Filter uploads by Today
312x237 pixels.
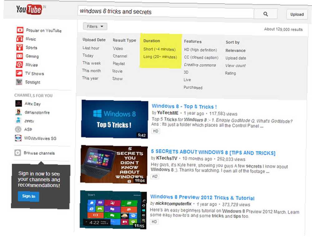[x=88, y=56]
